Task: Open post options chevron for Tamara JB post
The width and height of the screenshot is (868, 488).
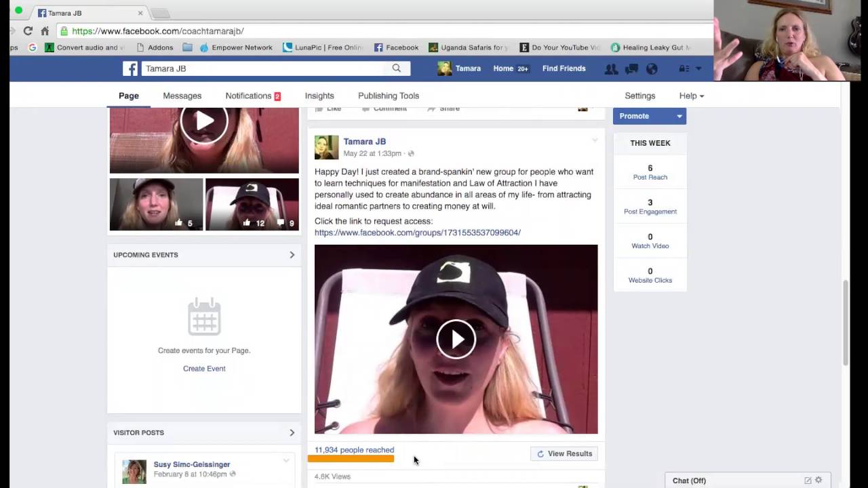Action: [595, 140]
